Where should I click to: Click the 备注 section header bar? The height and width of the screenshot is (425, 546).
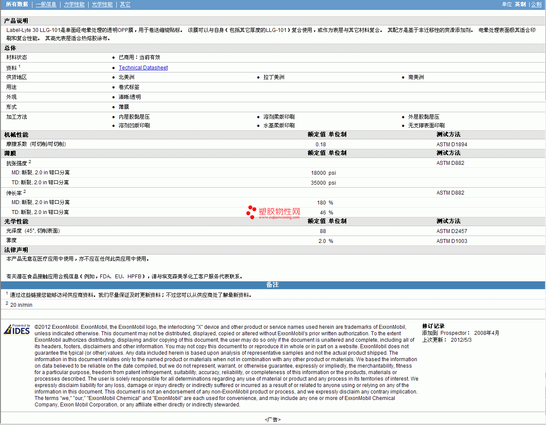(273, 285)
